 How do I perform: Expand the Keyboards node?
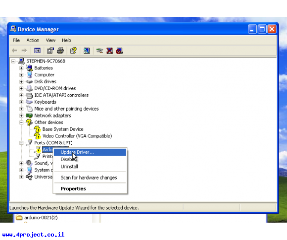click(21, 102)
